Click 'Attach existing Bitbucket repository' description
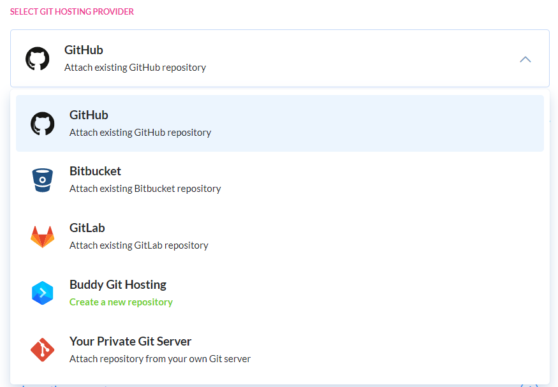 pyautogui.click(x=145, y=189)
